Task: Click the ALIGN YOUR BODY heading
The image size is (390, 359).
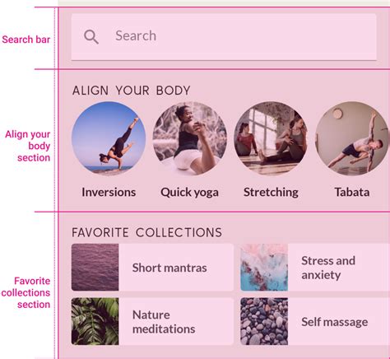Action: pos(132,91)
